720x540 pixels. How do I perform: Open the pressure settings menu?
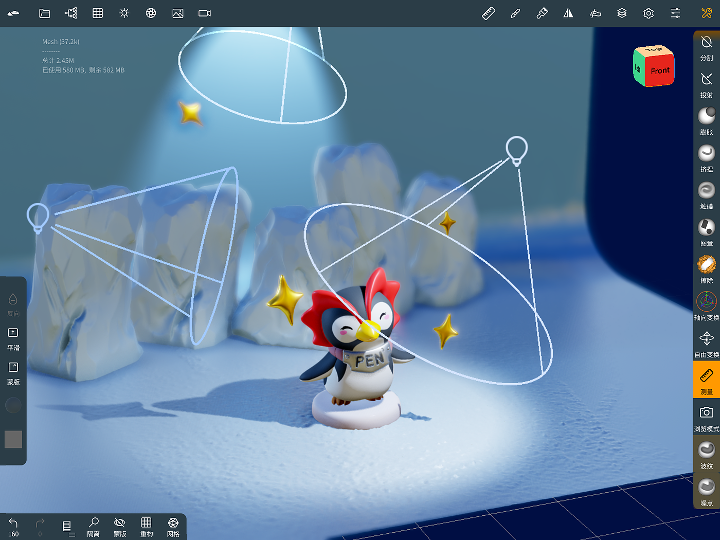pos(595,13)
